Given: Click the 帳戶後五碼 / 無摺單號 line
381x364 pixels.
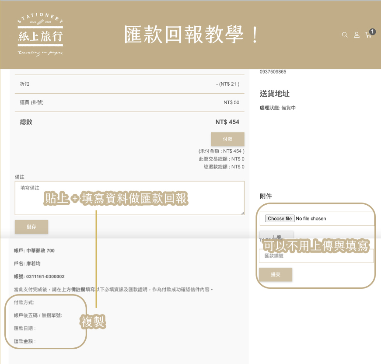Looking at the screenshot, I should coord(38,315).
